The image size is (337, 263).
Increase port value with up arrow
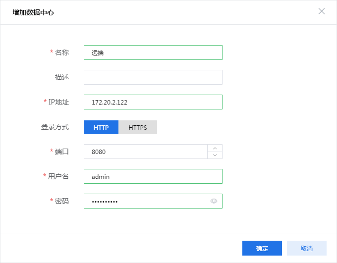[x=215, y=148]
